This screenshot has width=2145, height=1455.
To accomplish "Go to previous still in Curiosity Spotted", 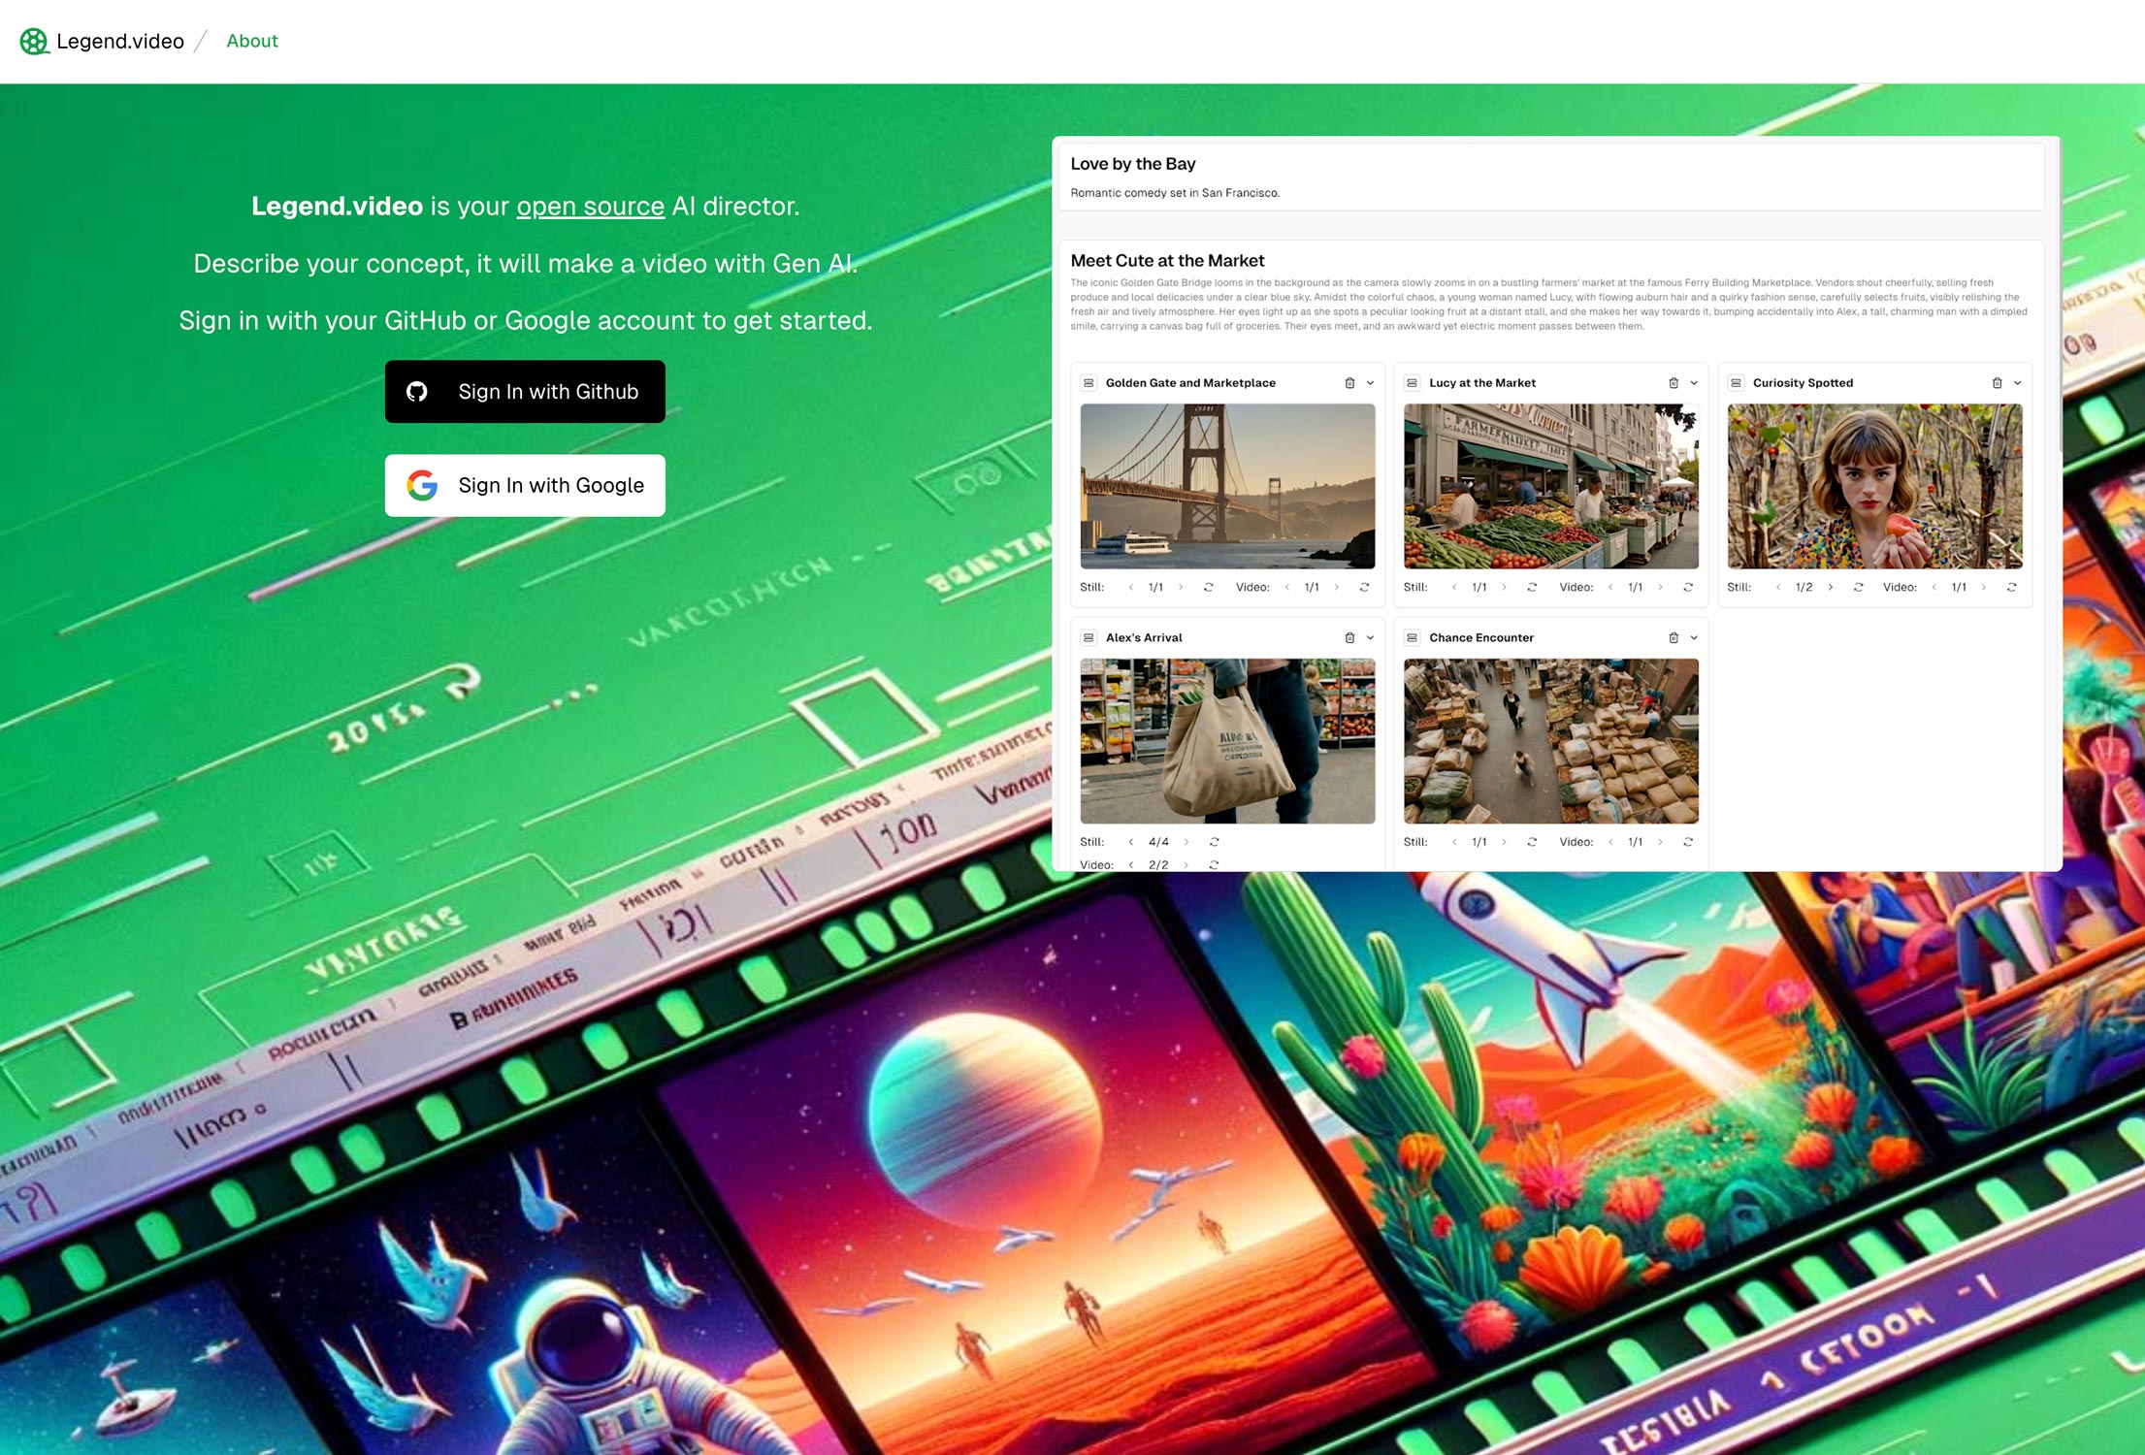I will [1777, 587].
